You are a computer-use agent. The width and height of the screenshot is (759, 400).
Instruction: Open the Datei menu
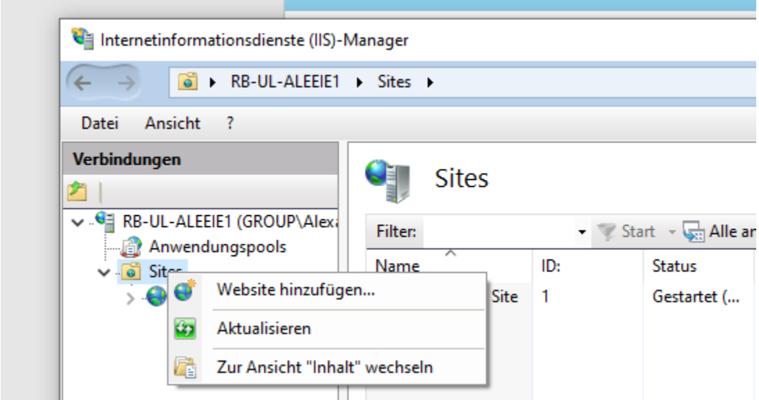pyautogui.click(x=100, y=123)
